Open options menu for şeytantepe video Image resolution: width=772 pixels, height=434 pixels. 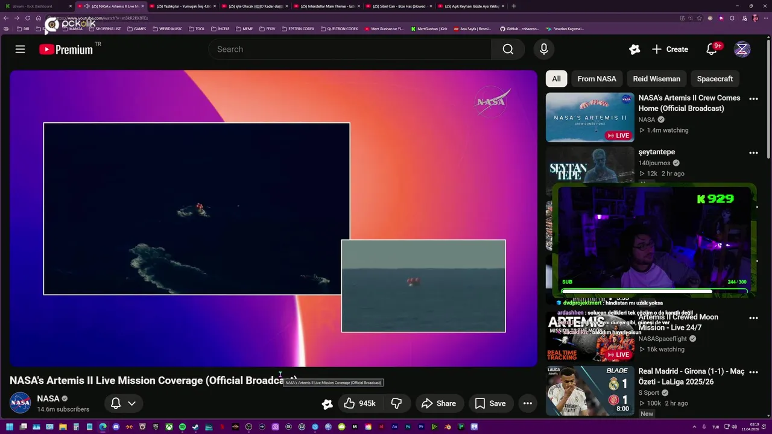[x=753, y=153]
